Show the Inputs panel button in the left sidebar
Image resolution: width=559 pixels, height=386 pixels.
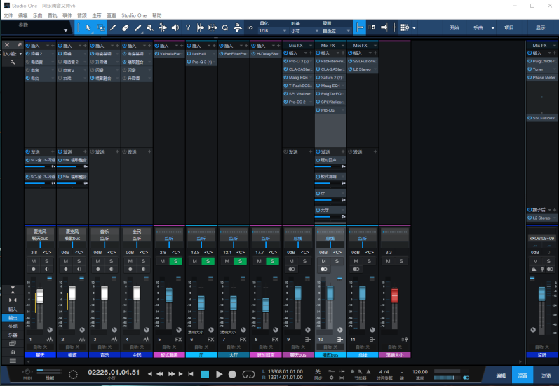coord(13,310)
